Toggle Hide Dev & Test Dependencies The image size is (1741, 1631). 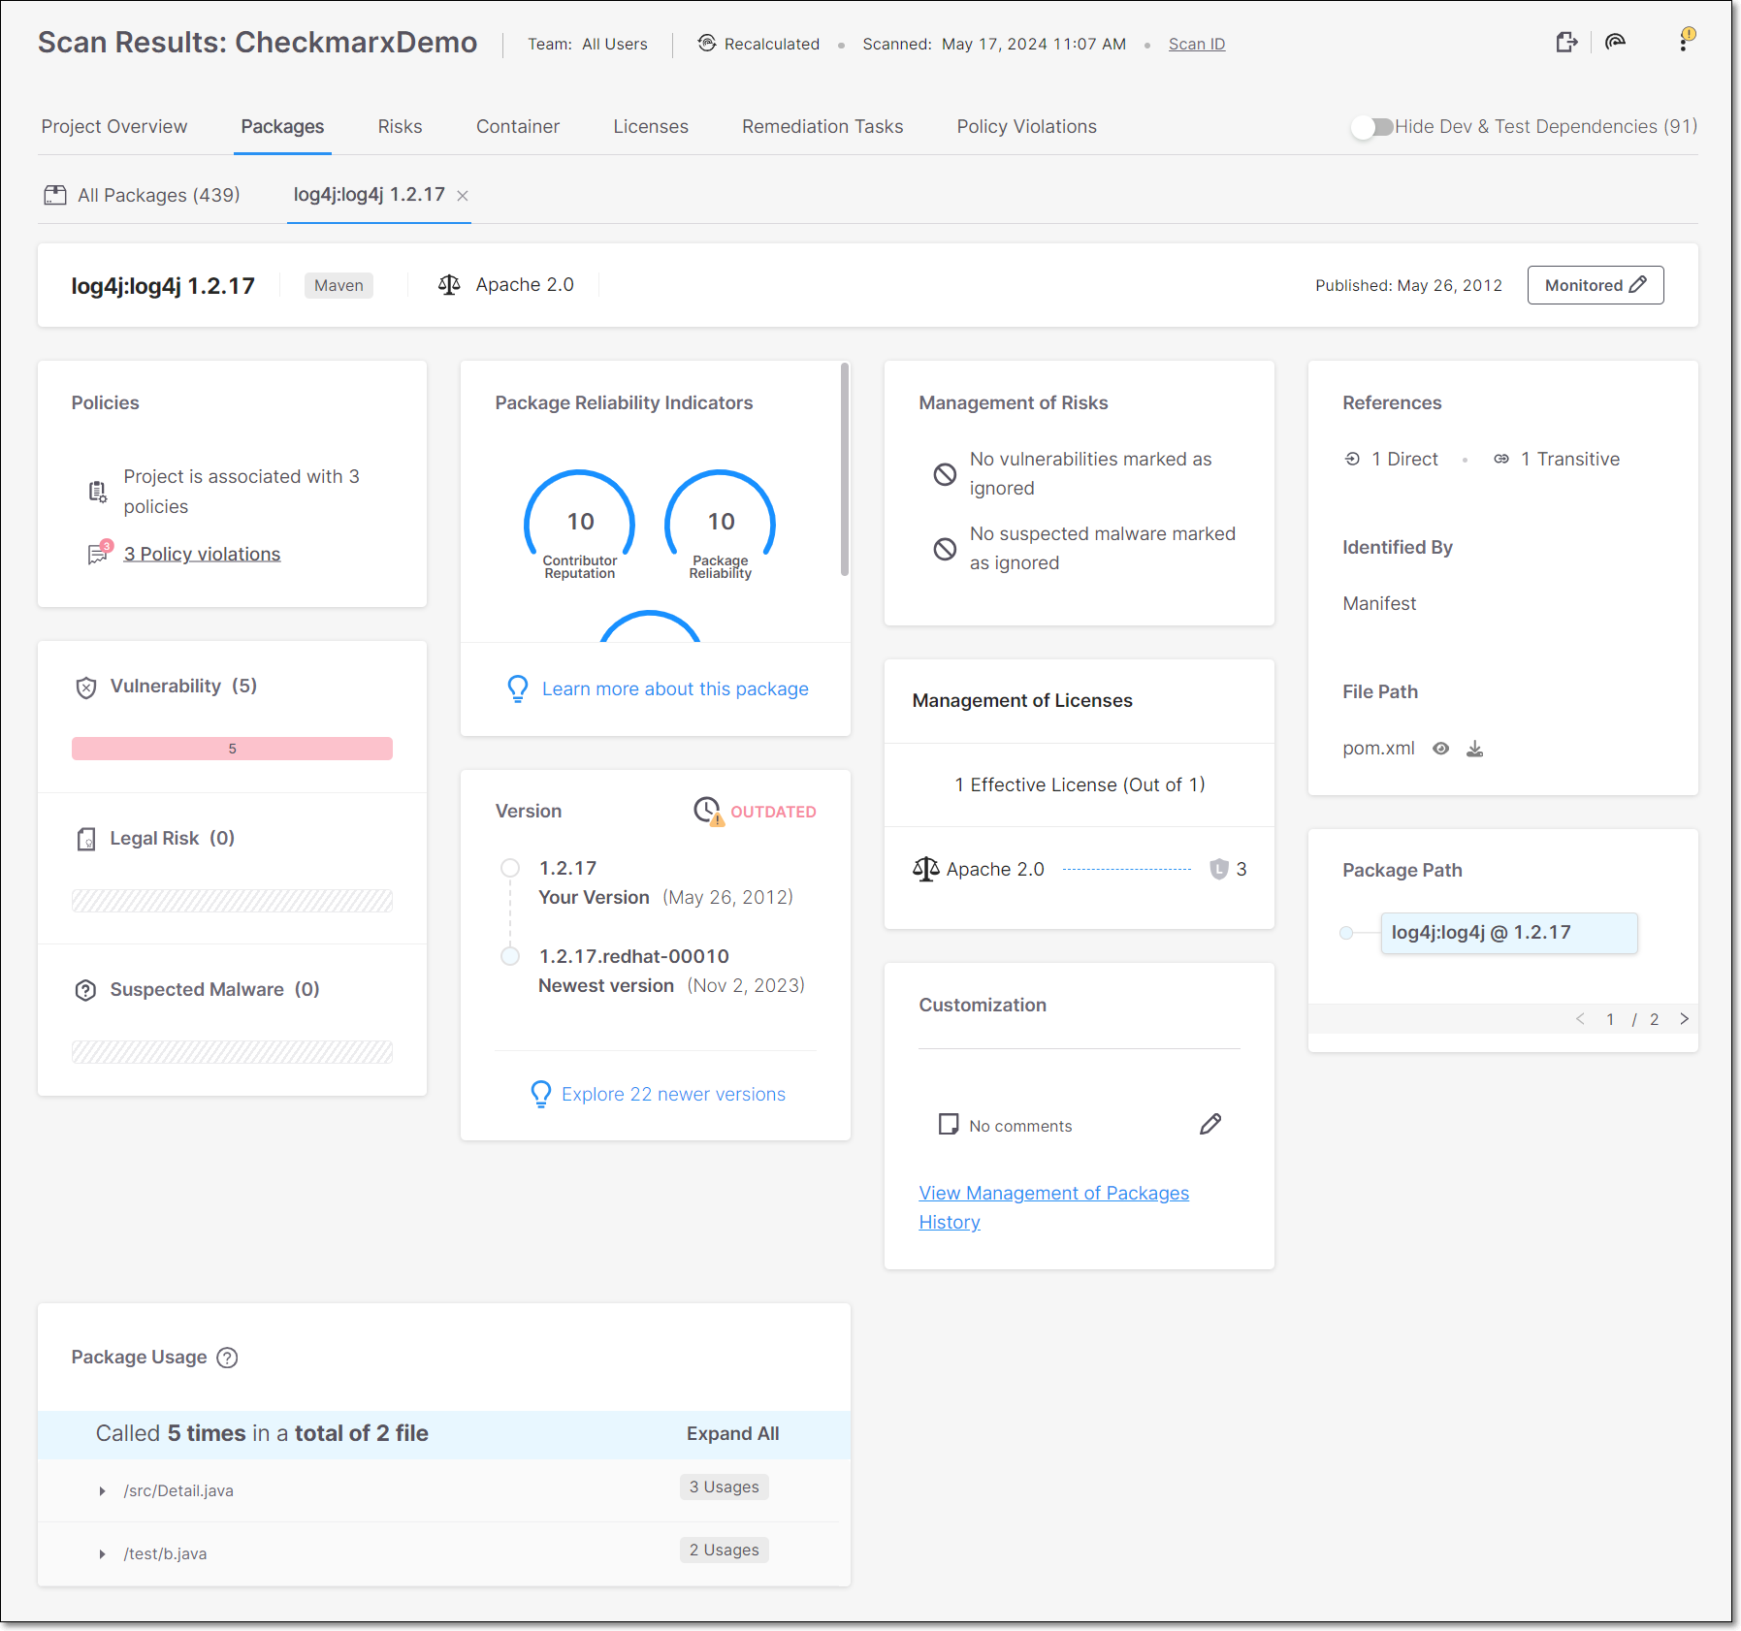pos(1372,127)
